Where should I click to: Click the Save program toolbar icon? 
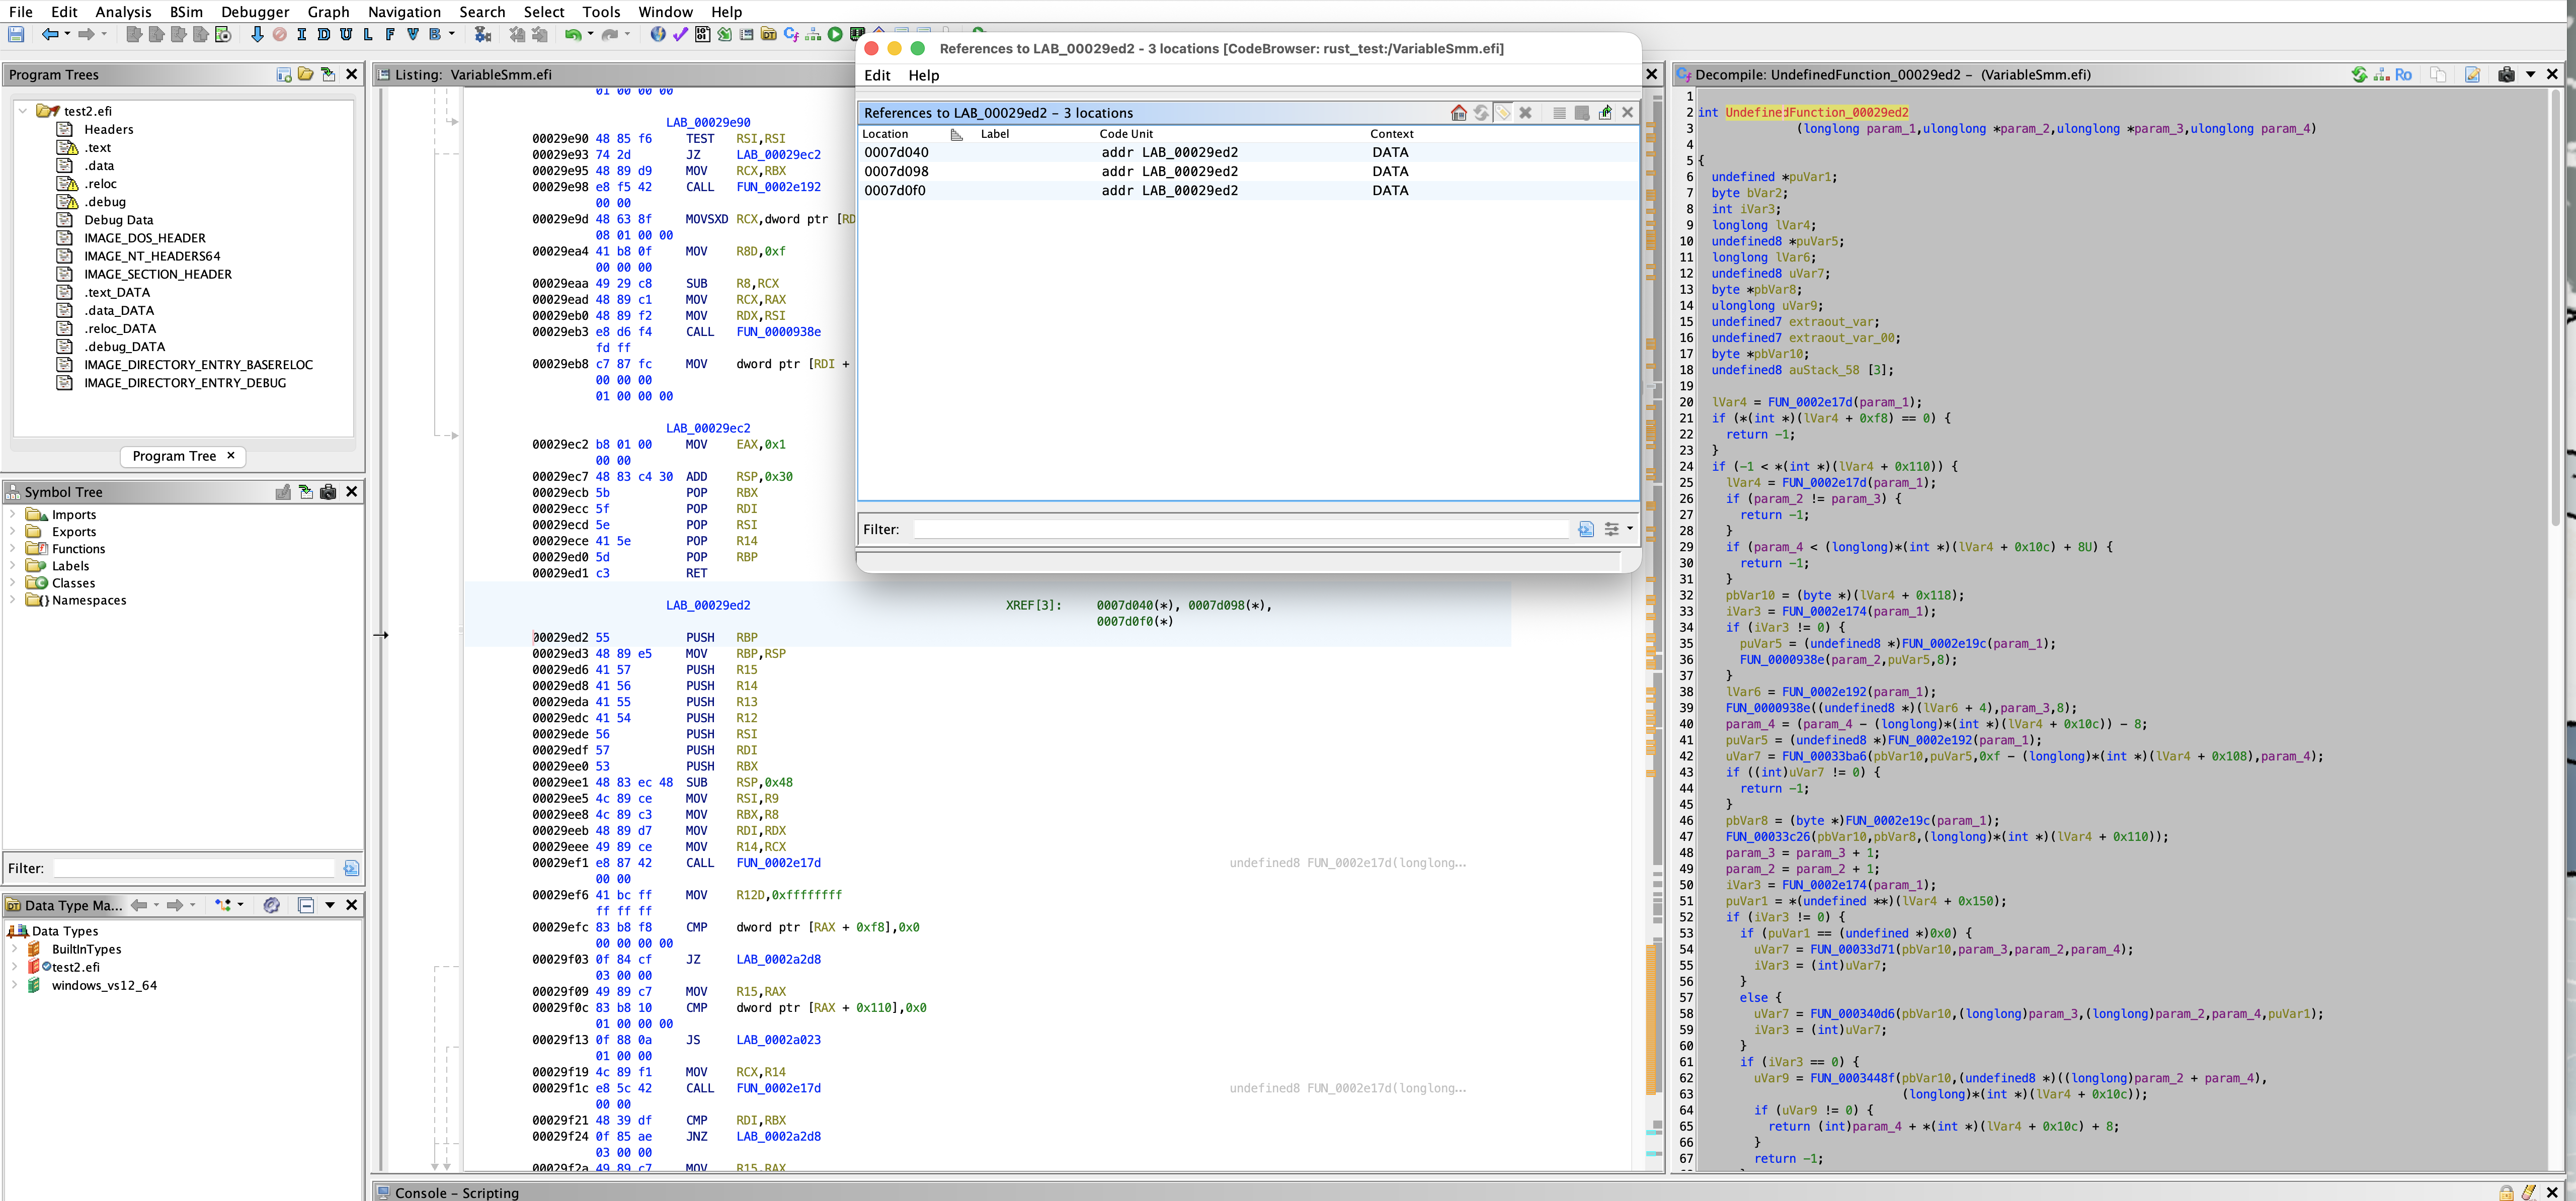tap(16, 35)
